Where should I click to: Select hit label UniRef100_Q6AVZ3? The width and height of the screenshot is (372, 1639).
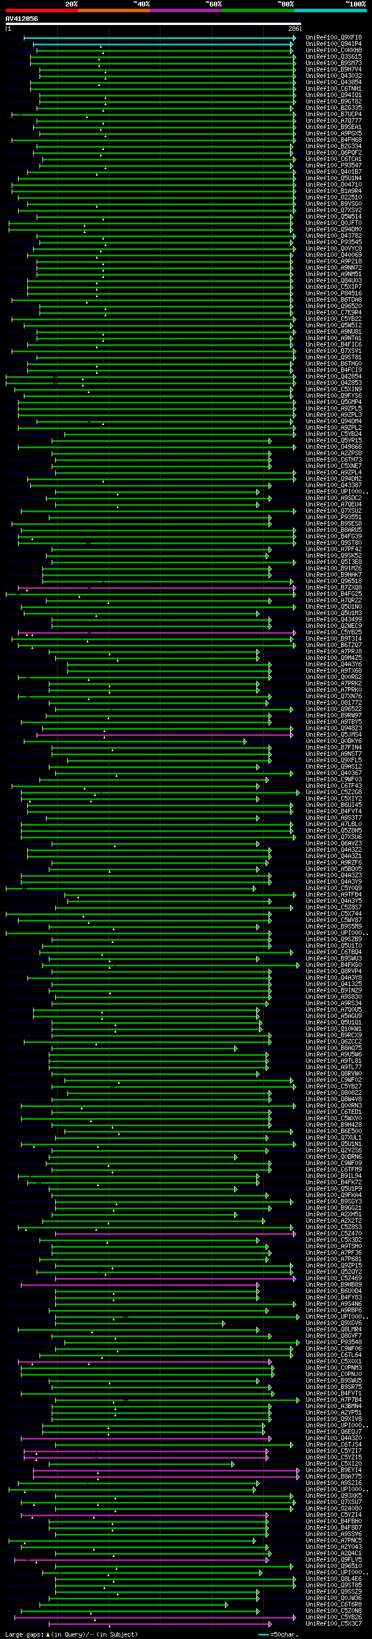click(334, 844)
